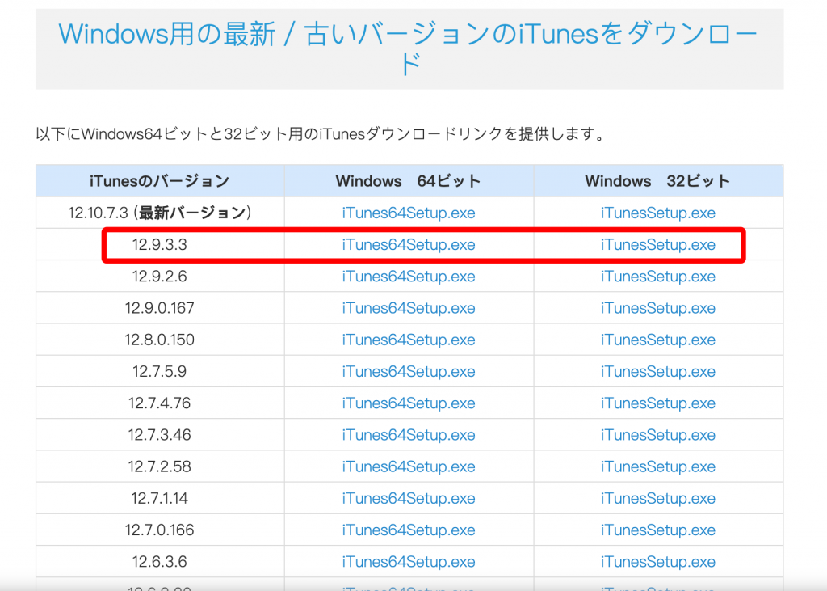Click the intro sentence starting 以下にWindows64ビット
827x591 pixels.
click(321, 134)
